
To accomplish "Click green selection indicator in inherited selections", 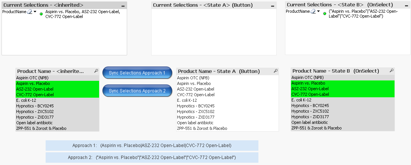I will (x=41, y=14).
